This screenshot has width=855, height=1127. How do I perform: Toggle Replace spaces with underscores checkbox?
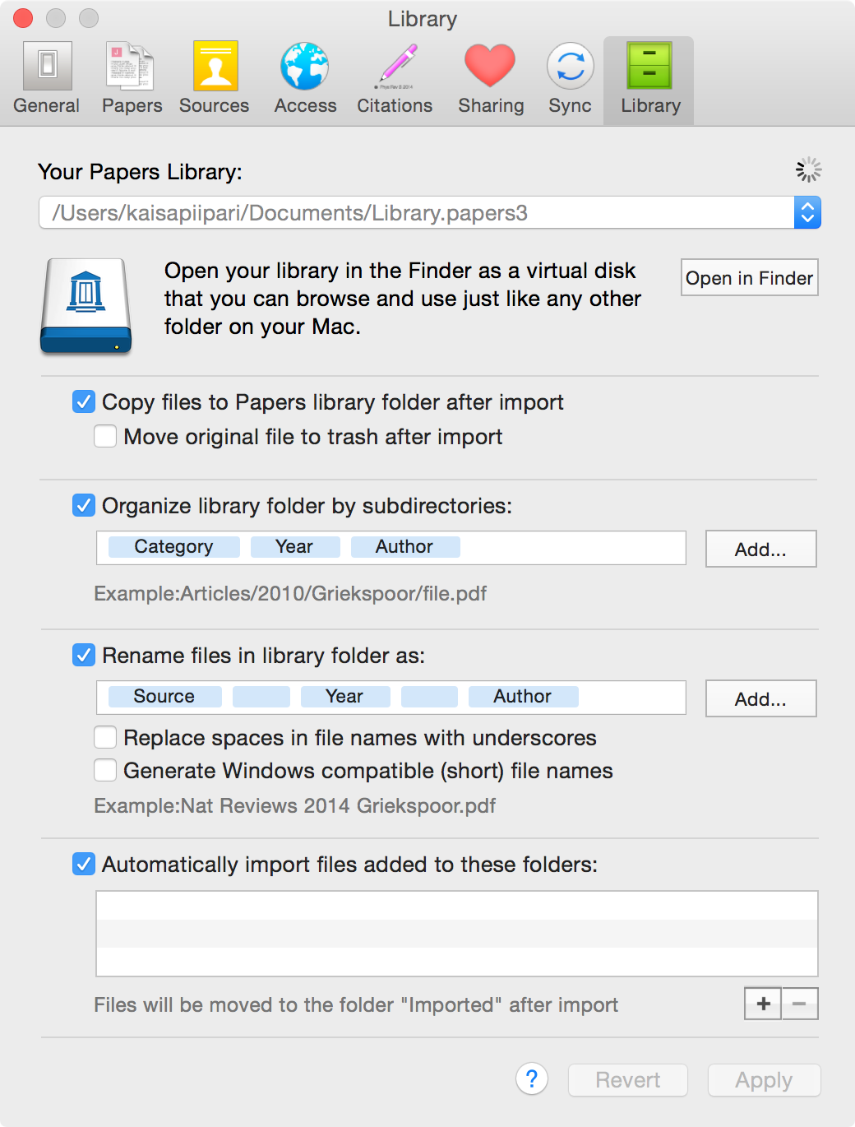tap(105, 737)
